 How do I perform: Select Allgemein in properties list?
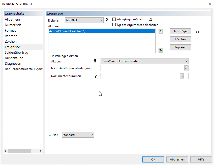coord(23,19)
